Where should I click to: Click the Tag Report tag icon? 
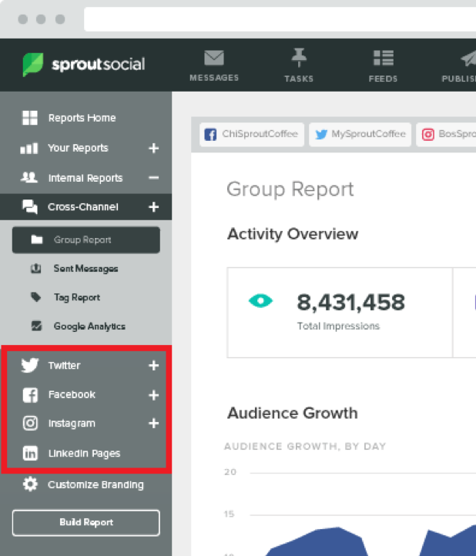click(x=36, y=297)
